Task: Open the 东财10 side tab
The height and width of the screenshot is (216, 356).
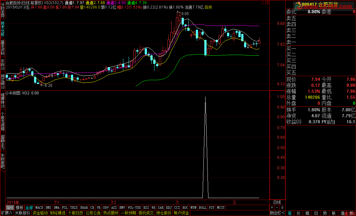Action: pos(3,65)
